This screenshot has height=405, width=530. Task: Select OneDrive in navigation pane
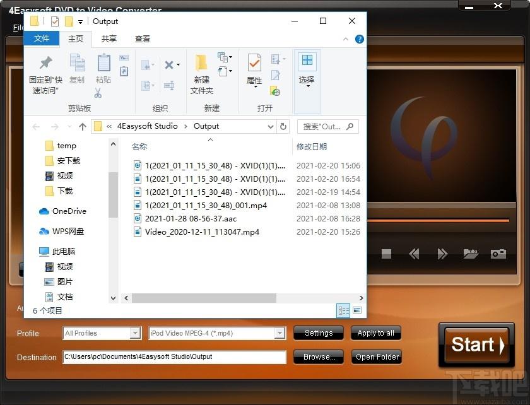[62, 211]
